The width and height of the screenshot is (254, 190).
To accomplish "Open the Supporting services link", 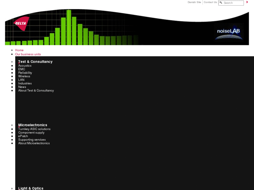I will tap(32, 140).
